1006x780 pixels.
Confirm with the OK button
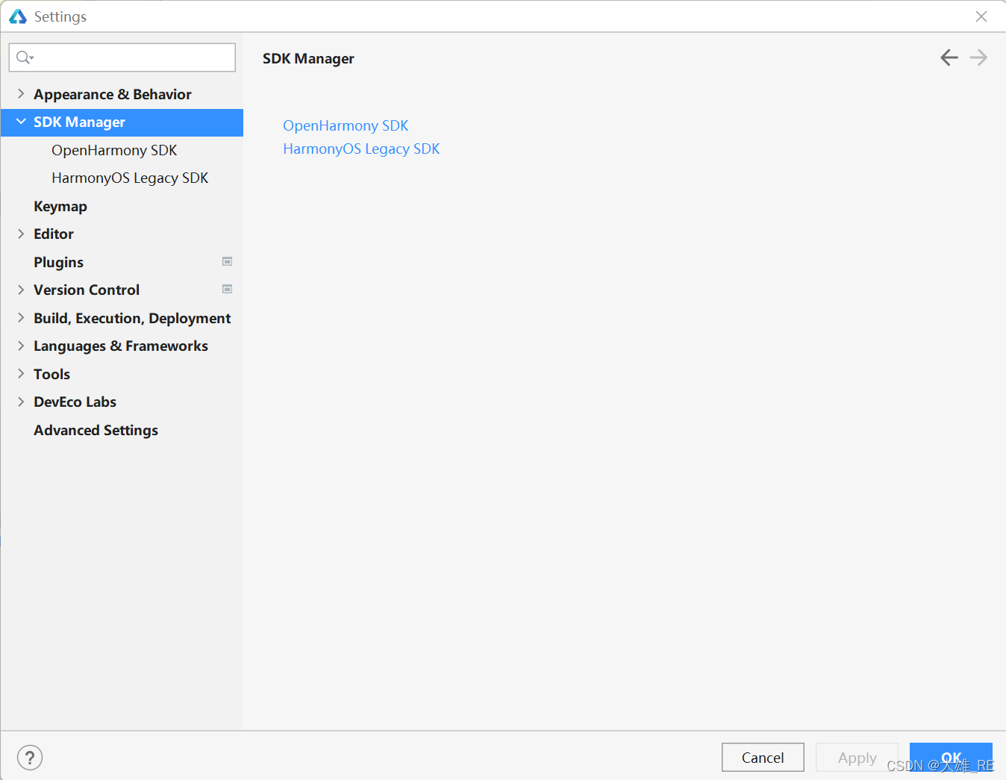[x=951, y=758]
